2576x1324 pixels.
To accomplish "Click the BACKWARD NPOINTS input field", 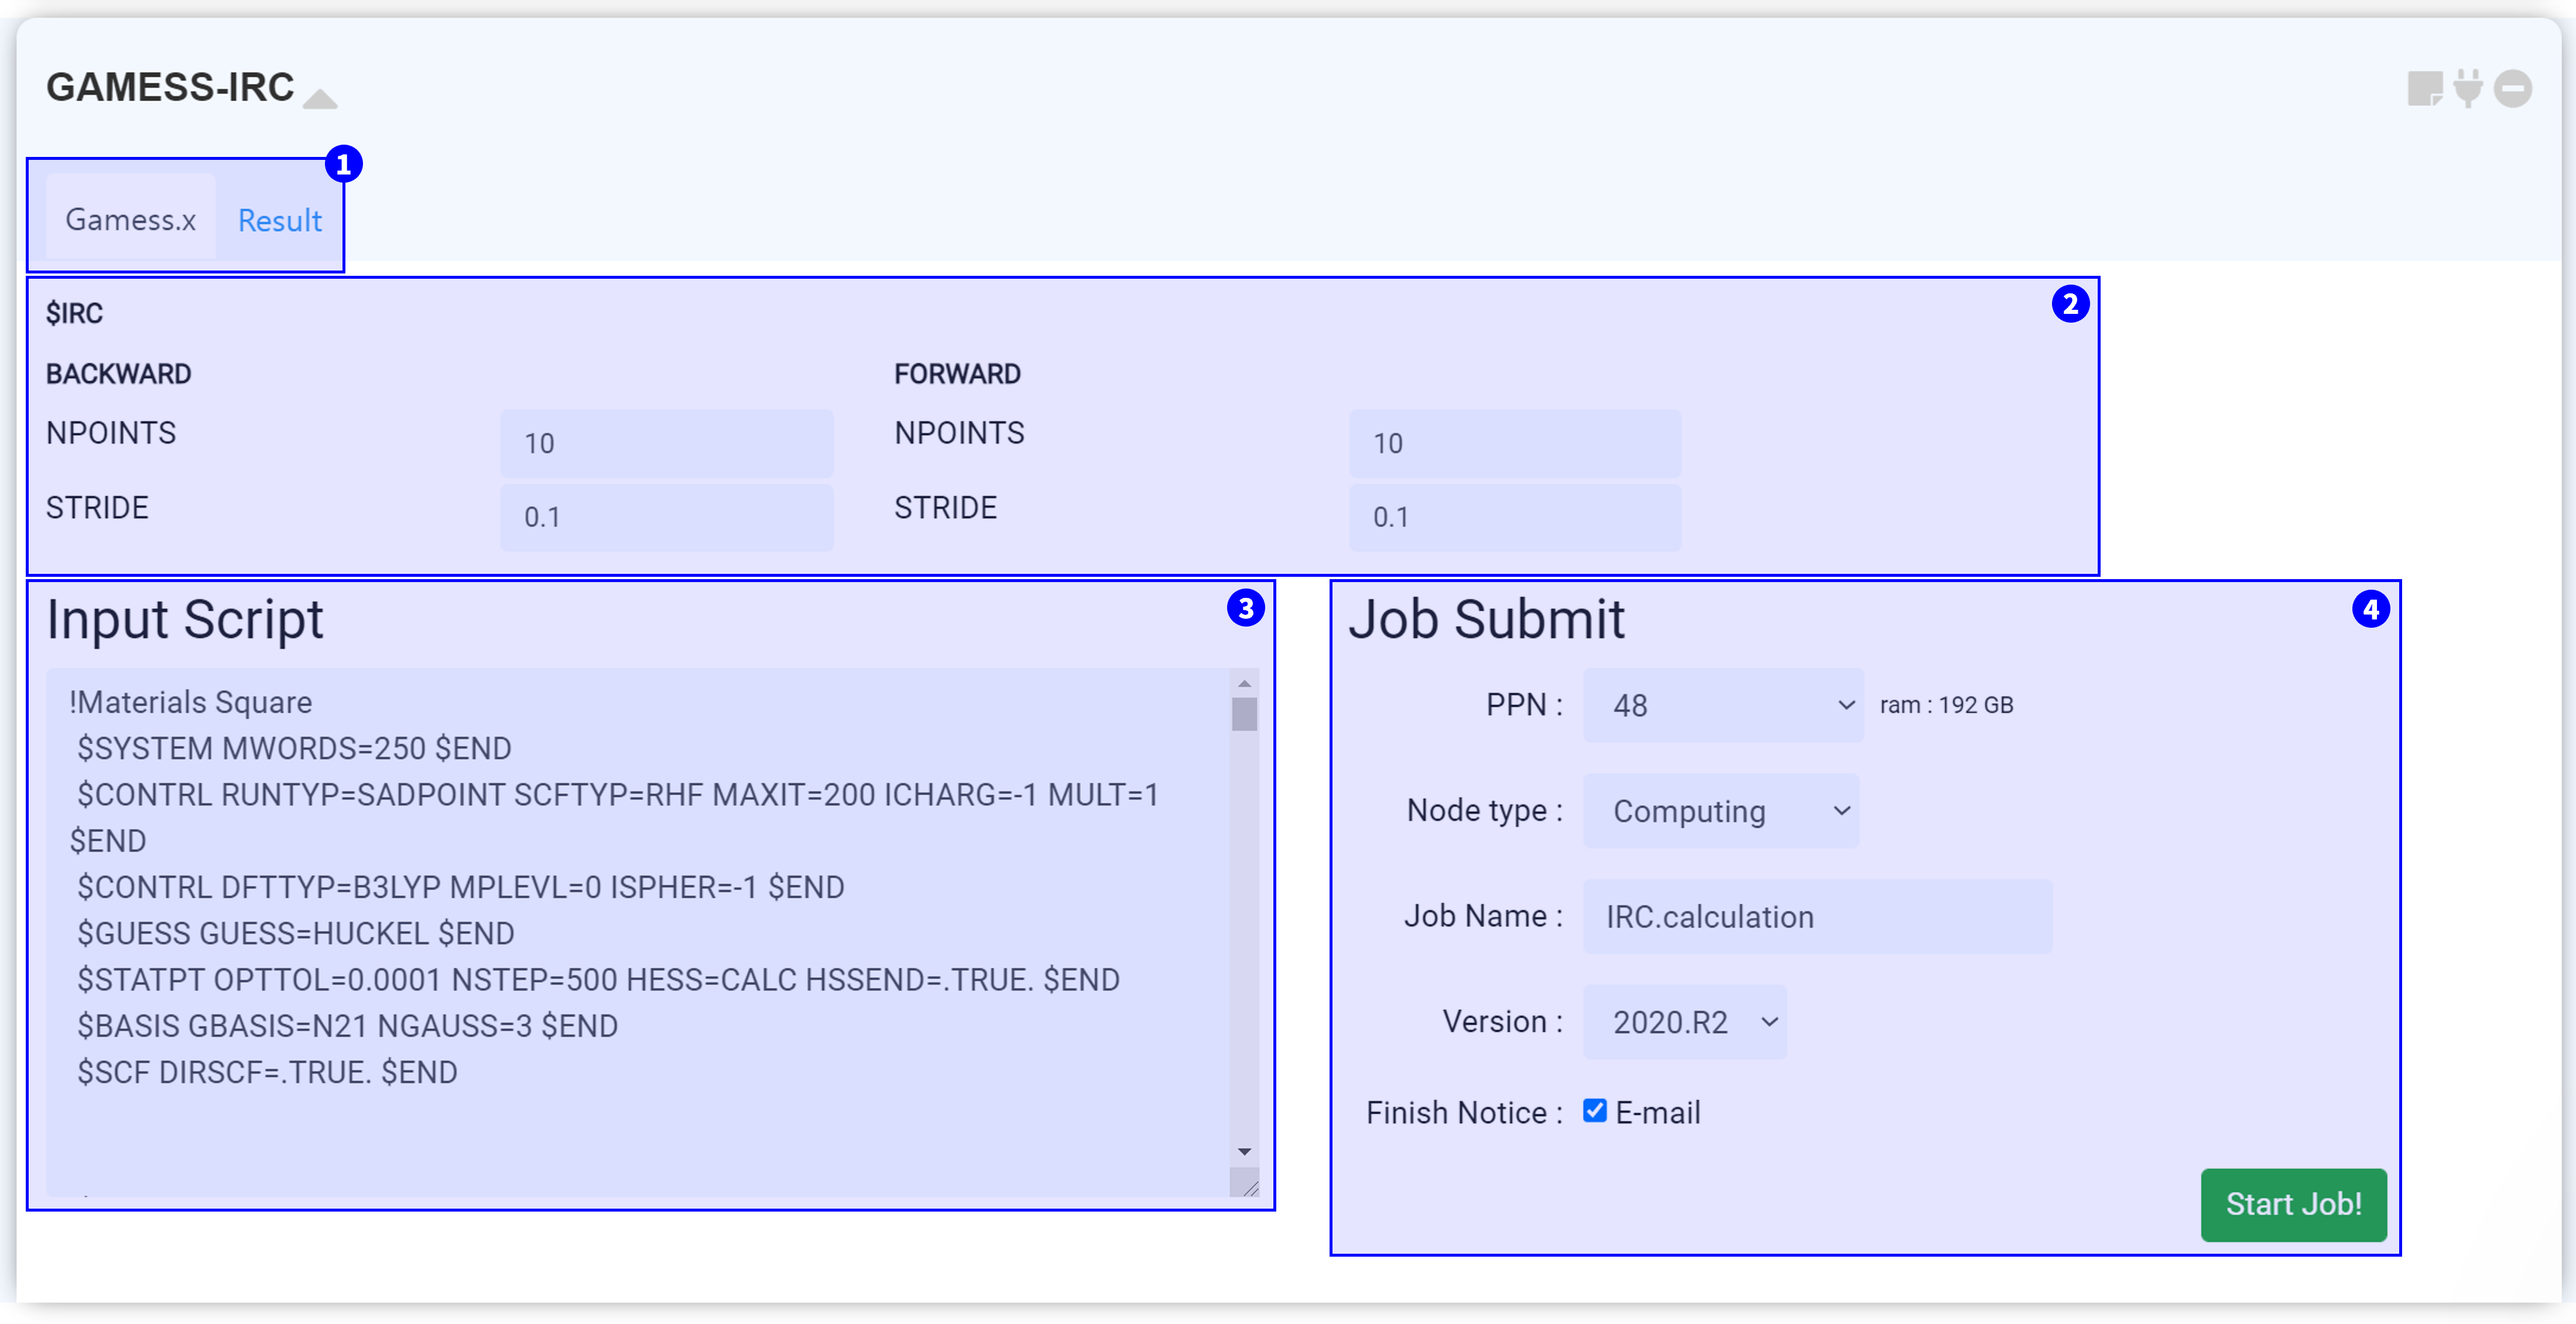I will [666, 443].
